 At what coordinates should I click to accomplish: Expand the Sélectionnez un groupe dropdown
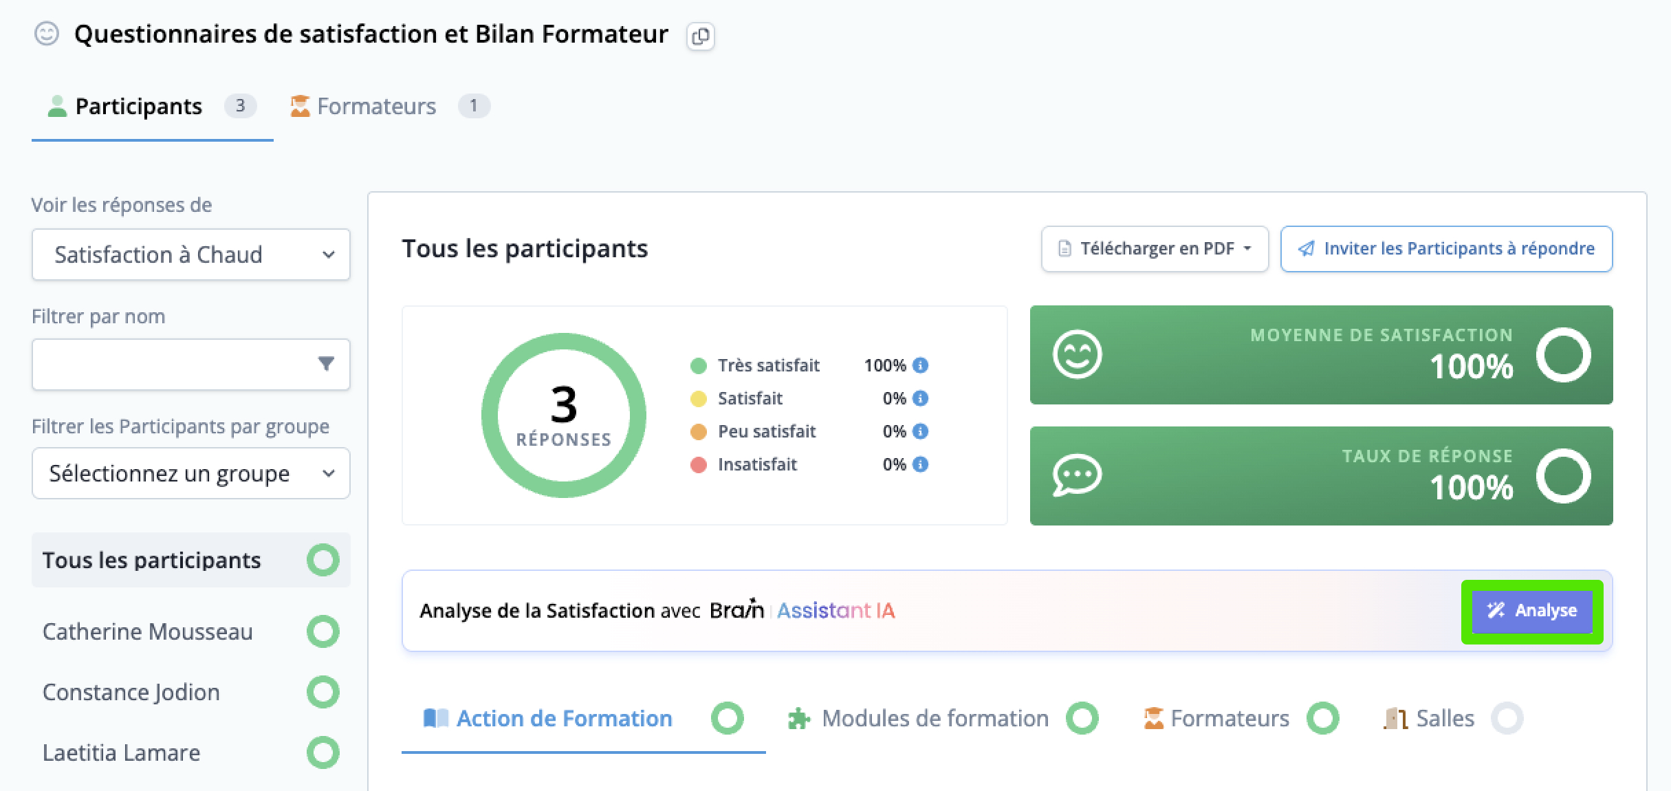(191, 473)
